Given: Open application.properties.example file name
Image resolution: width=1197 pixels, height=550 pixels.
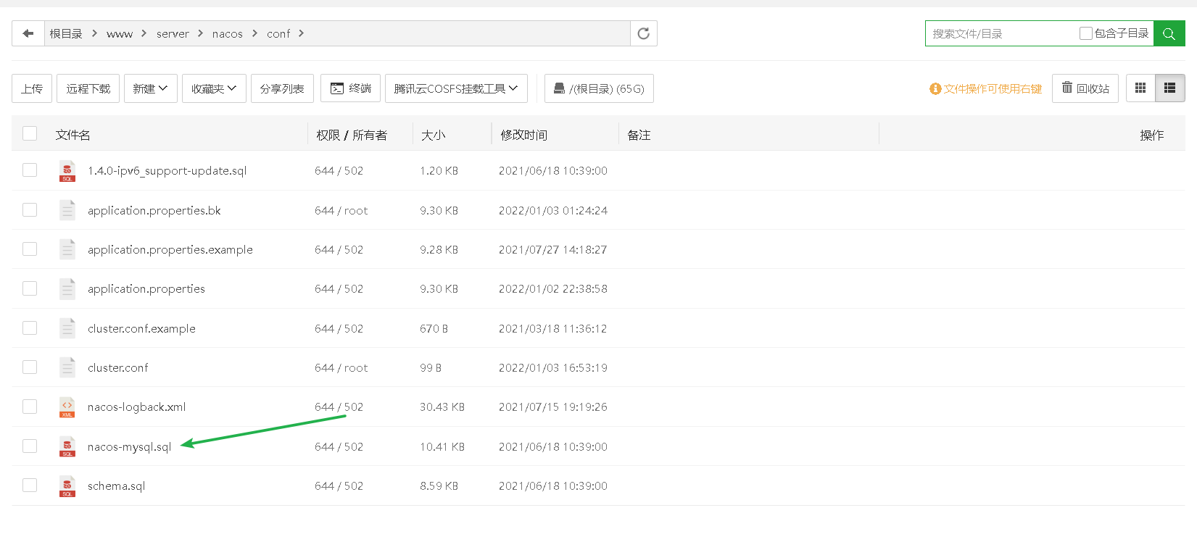Looking at the screenshot, I should [x=170, y=249].
